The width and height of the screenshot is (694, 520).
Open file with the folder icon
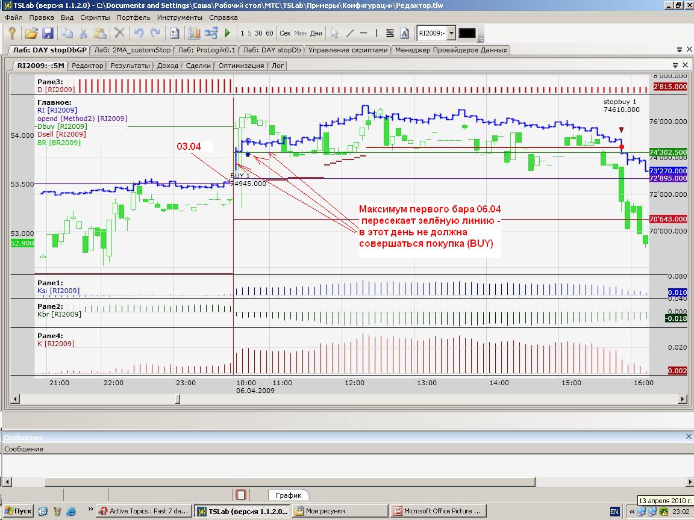(x=31, y=33)
